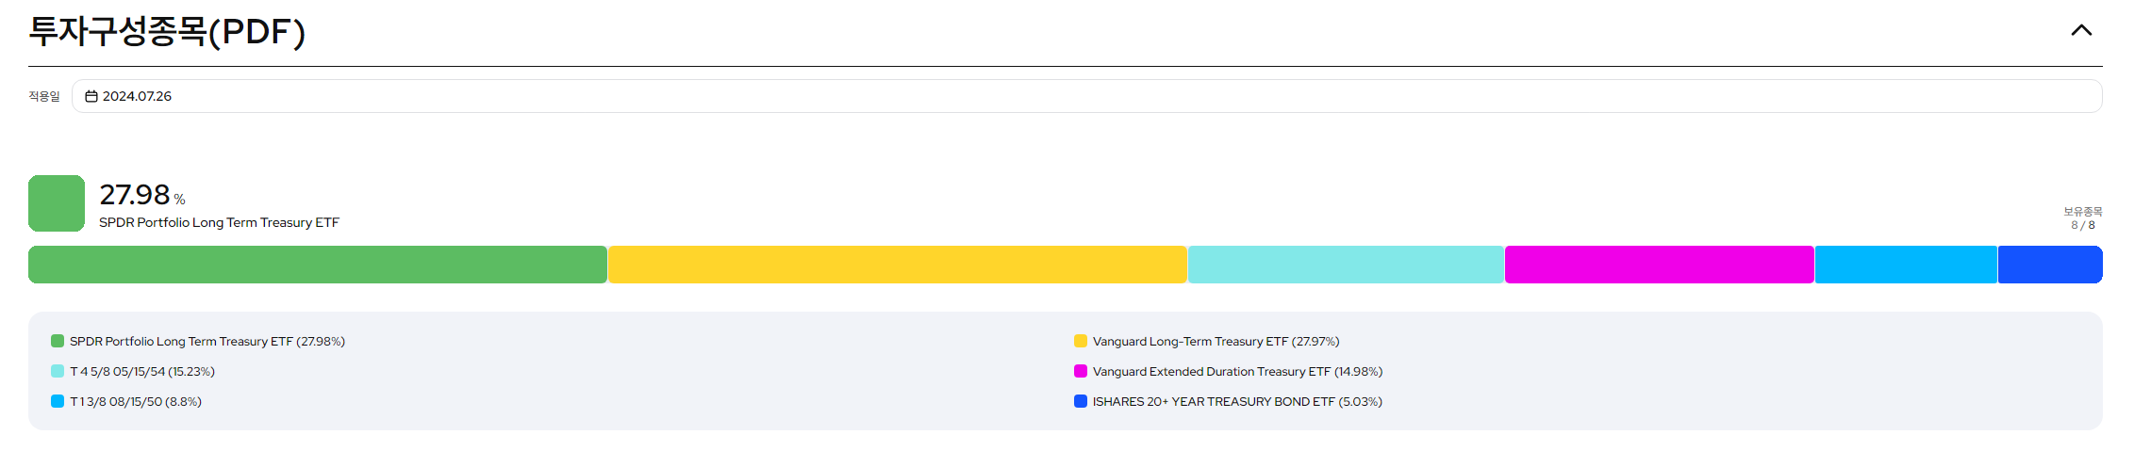Click the yellow legend square for Vanguard Long-Term

click(1081, 341)
